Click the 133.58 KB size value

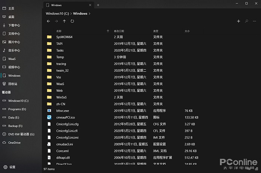coord(191,117)
